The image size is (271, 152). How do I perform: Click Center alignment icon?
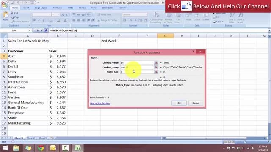tap(78, 20)
